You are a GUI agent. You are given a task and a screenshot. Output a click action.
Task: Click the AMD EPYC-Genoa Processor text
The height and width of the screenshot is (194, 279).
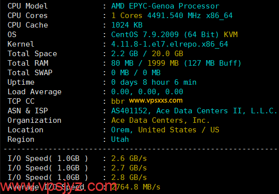point(165,6)
